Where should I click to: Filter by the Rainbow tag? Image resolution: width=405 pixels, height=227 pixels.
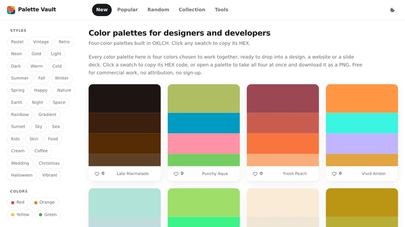20,115
